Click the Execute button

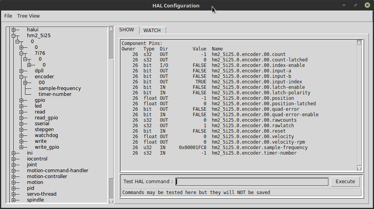pos(345,182)
